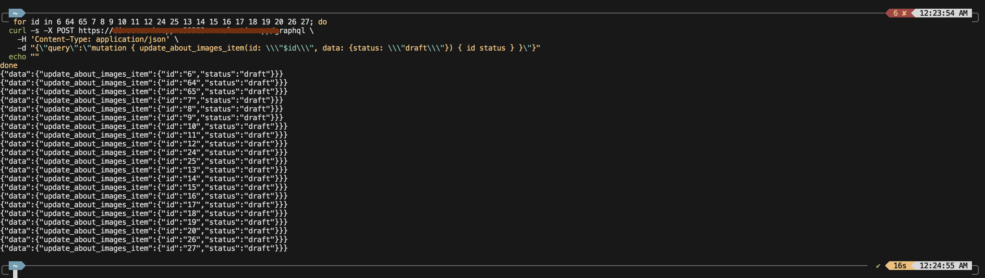
Task: Click the output row with id "65"
Action: click(x=144, y=92)
